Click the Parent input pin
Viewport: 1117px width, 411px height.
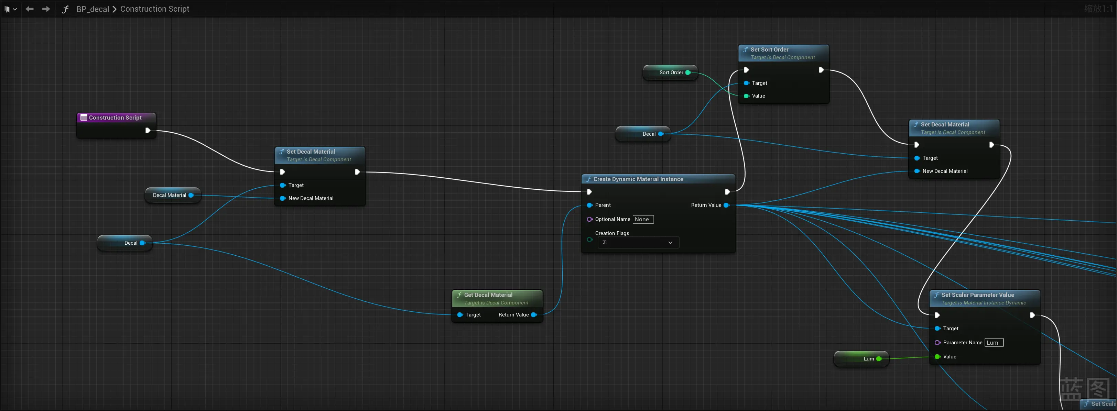click(590, 205)
